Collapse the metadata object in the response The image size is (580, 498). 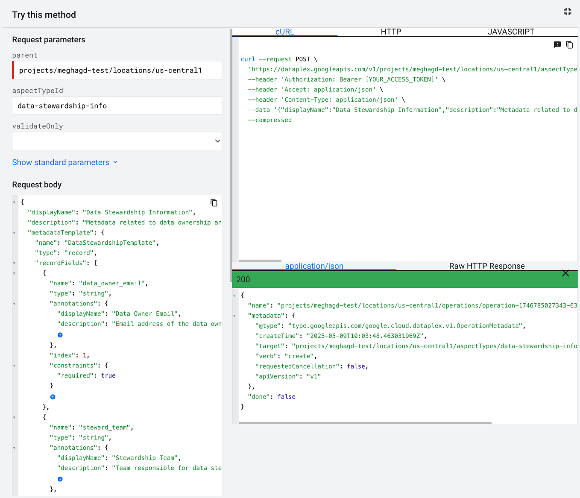coord(234,315)
